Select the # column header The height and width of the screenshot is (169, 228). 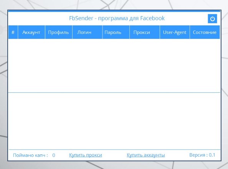(13, 32)
